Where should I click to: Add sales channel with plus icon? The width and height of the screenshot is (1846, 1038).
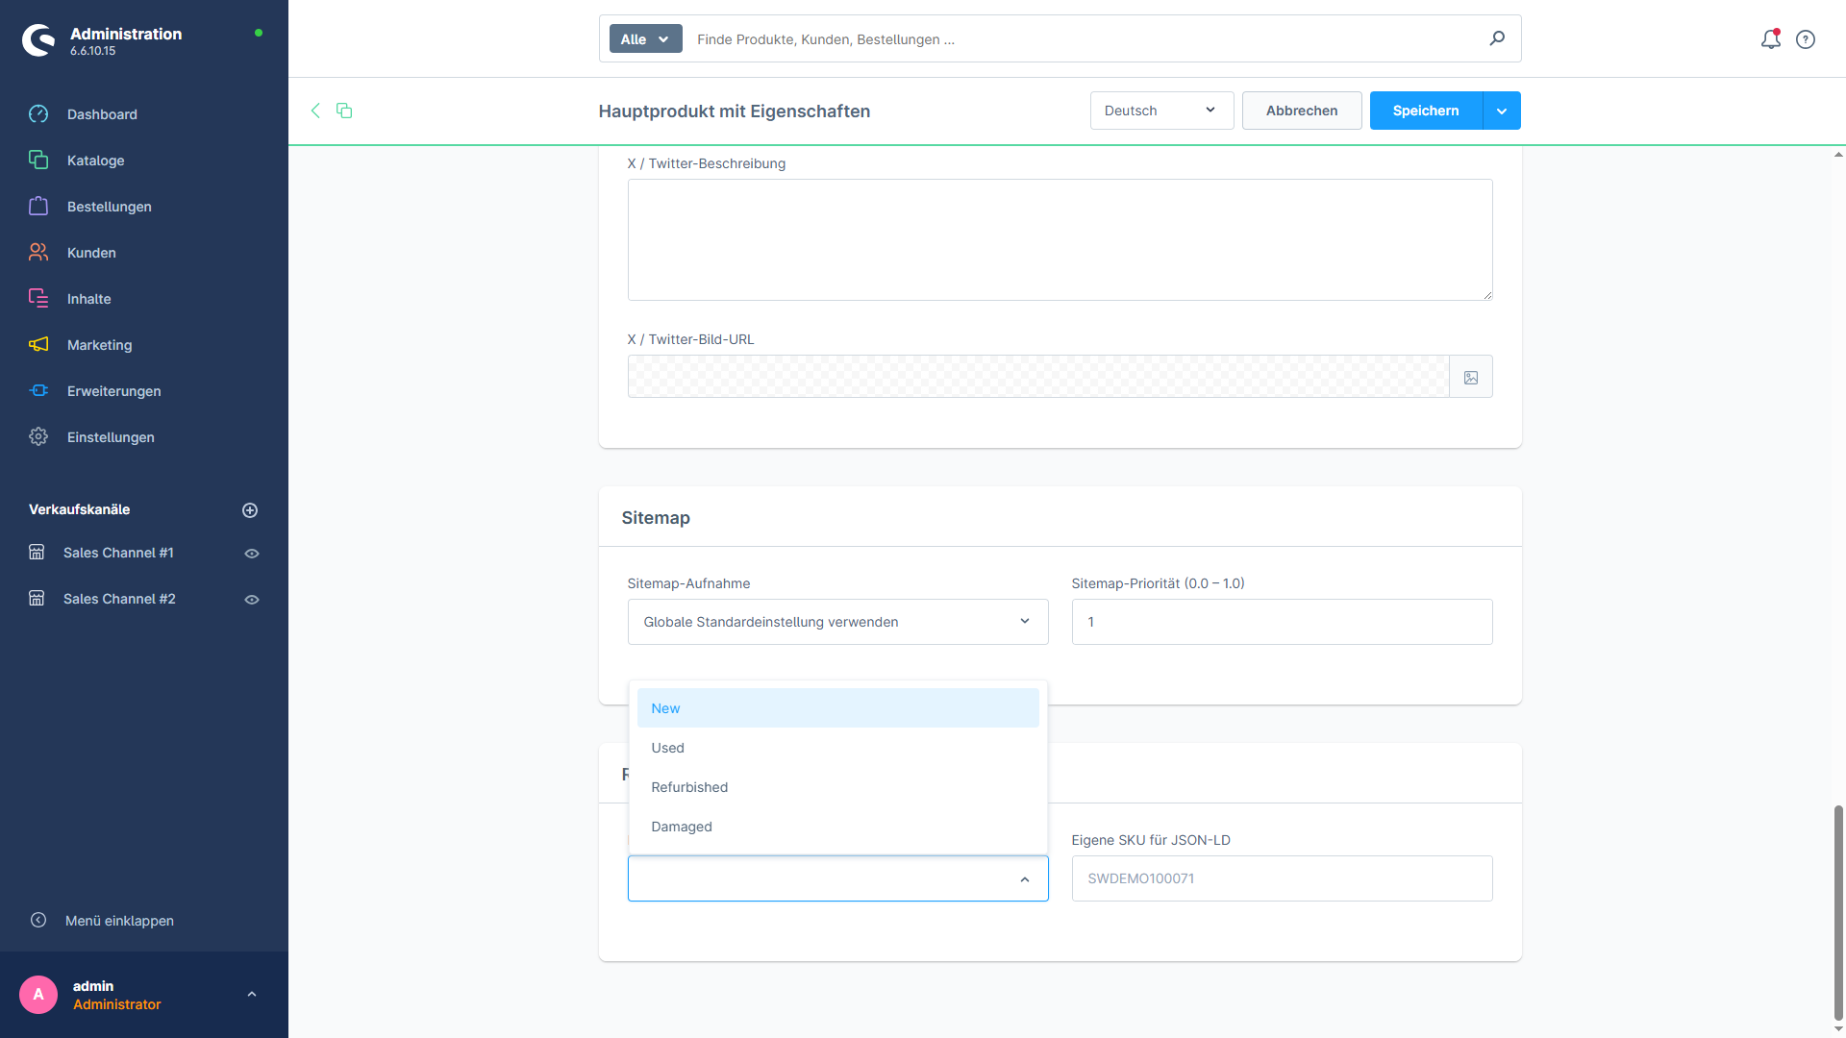pos(250,510)
